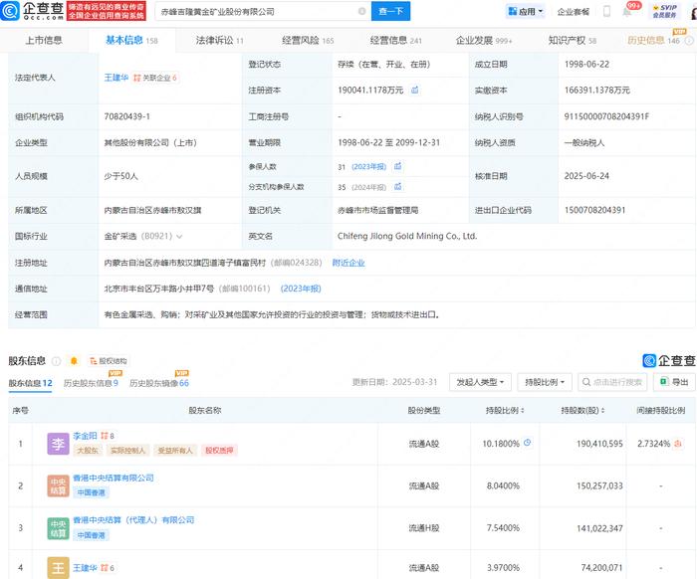Click the info icon next to 股东信息

(x=57, y=361)
